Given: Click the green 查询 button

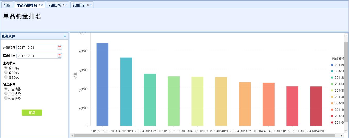Looking at the screenshot, I should (x=32, y=113).
